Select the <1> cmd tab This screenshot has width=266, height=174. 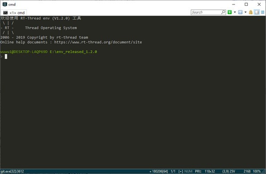point(14,13)
